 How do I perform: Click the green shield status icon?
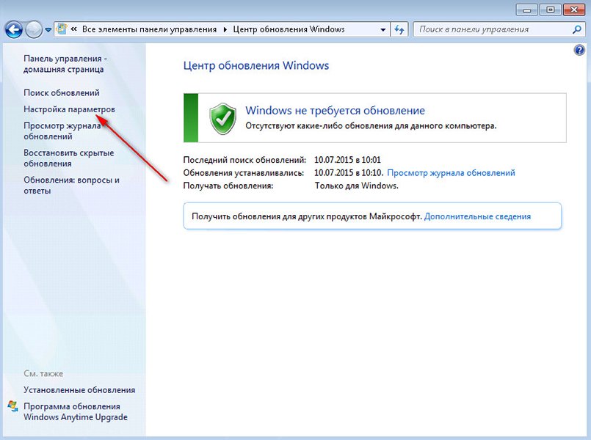(222, 118)
